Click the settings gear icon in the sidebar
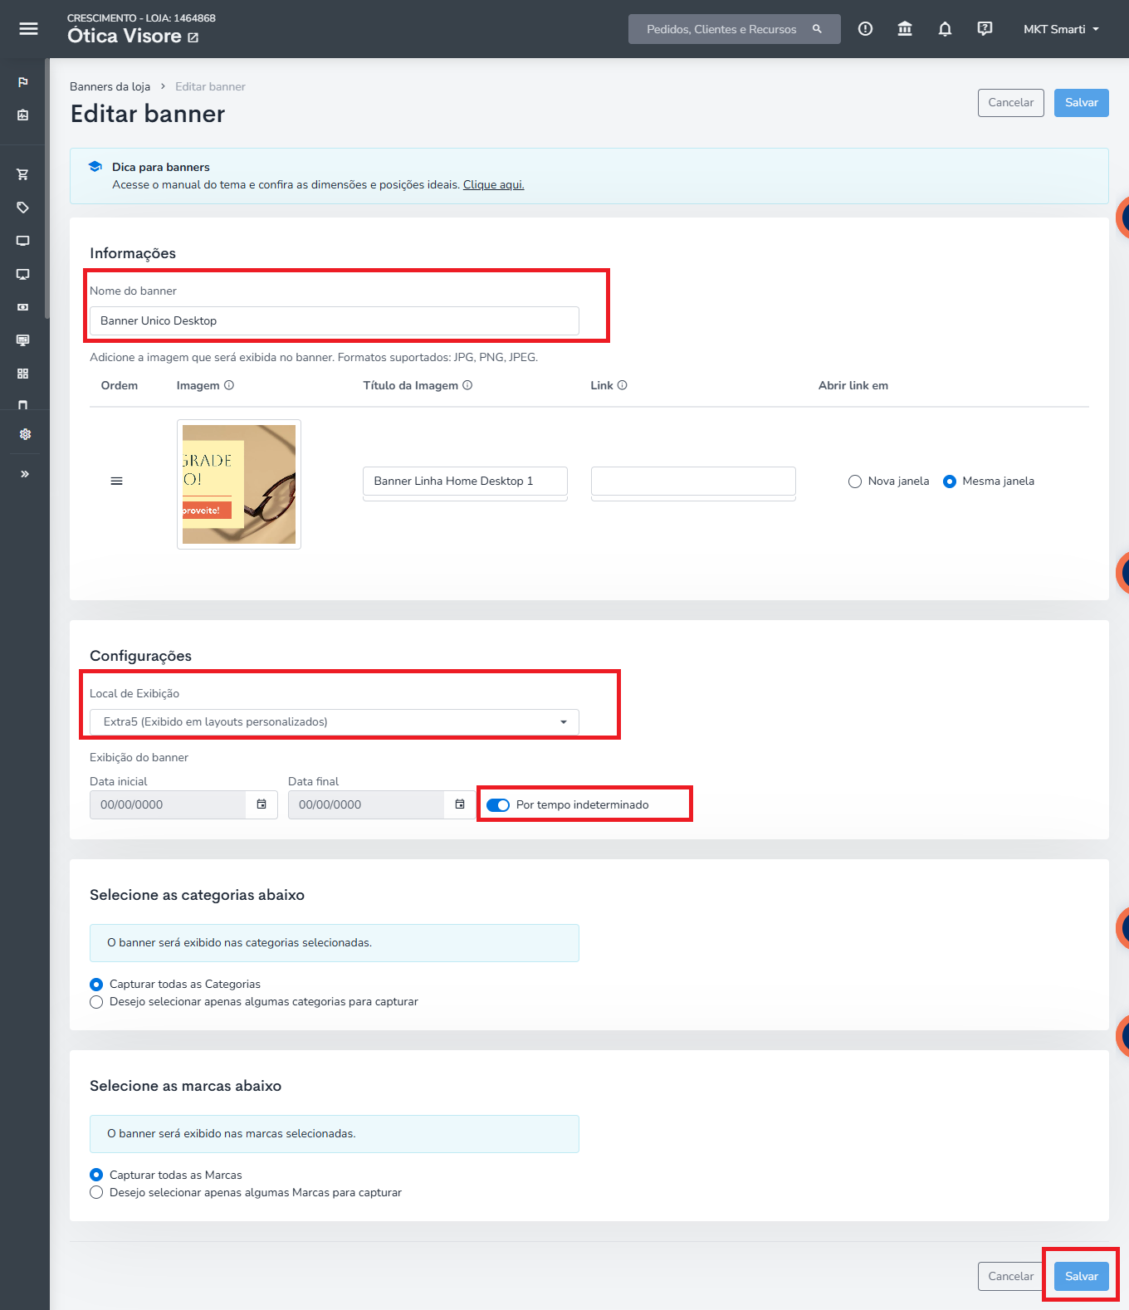 tap(25, 434)
